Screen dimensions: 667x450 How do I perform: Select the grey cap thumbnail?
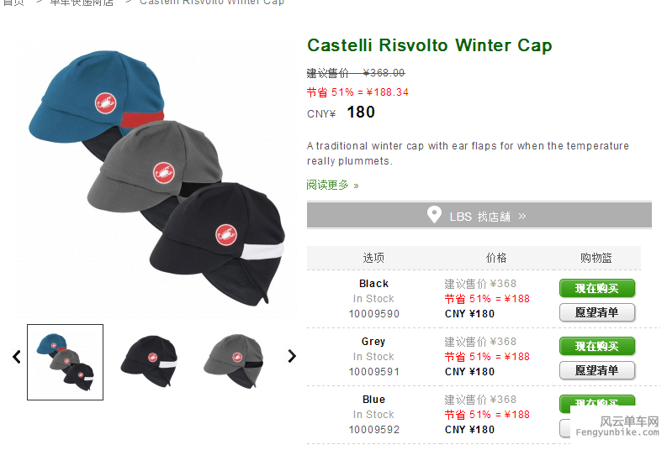(x=234, y=361)
